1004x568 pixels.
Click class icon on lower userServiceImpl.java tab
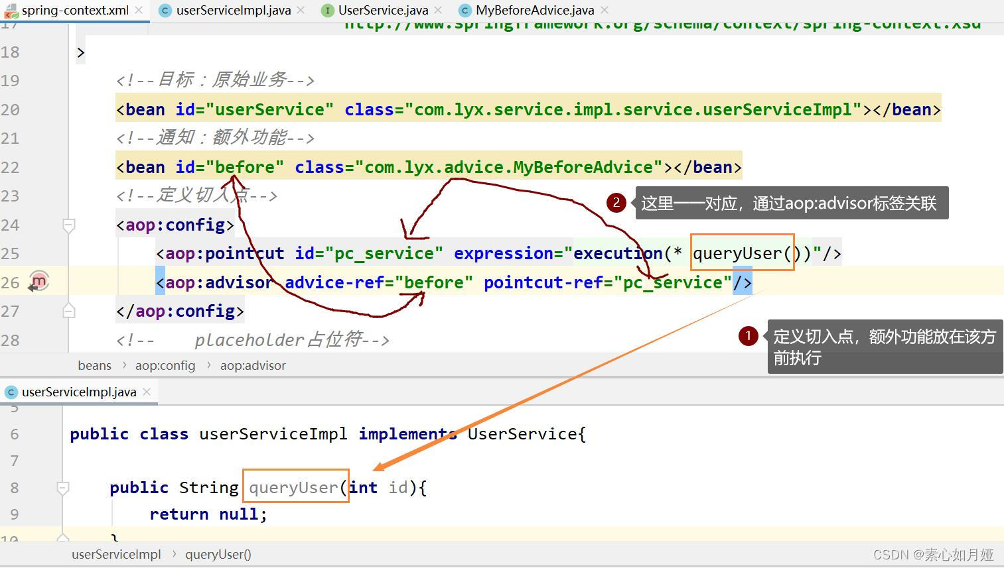pos(11,392)
